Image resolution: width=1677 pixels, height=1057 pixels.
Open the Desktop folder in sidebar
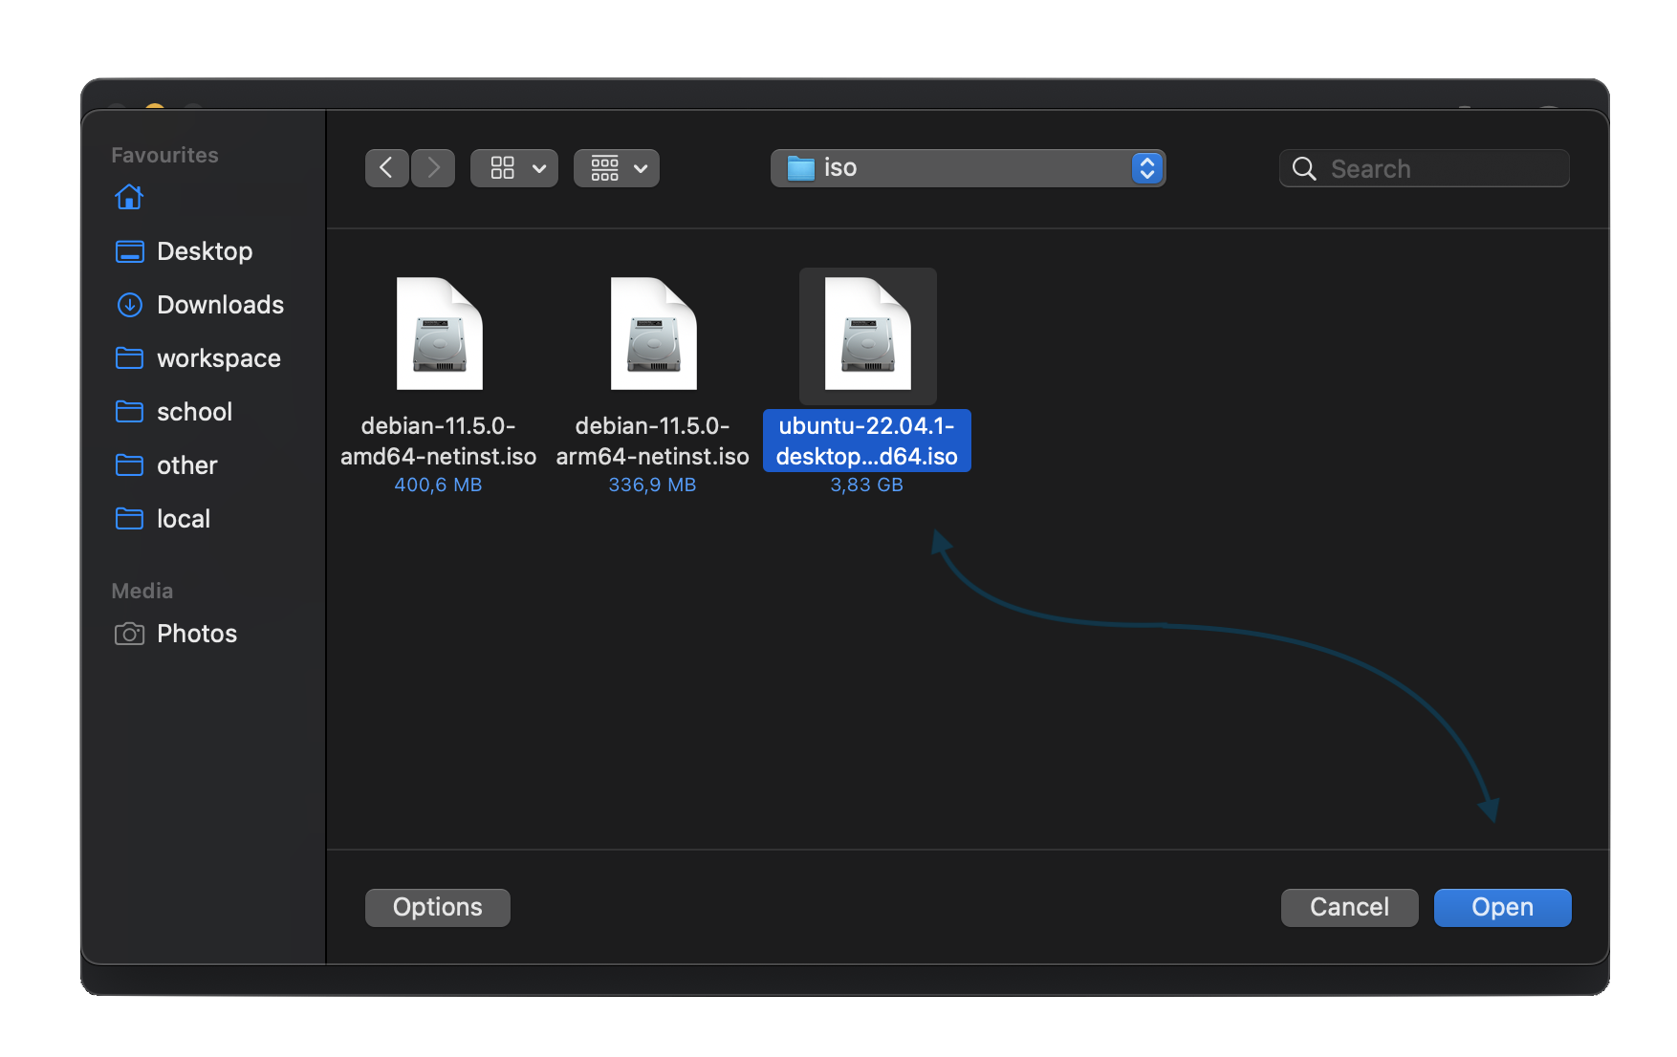[204, 251]
